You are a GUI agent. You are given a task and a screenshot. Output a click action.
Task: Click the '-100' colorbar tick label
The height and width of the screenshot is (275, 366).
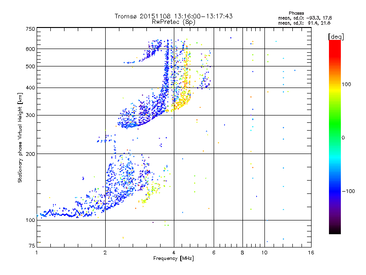348,191
